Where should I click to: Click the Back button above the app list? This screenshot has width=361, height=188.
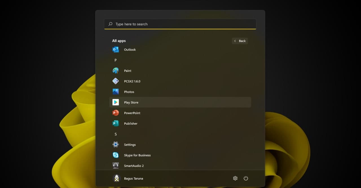[x=240, y=41]
